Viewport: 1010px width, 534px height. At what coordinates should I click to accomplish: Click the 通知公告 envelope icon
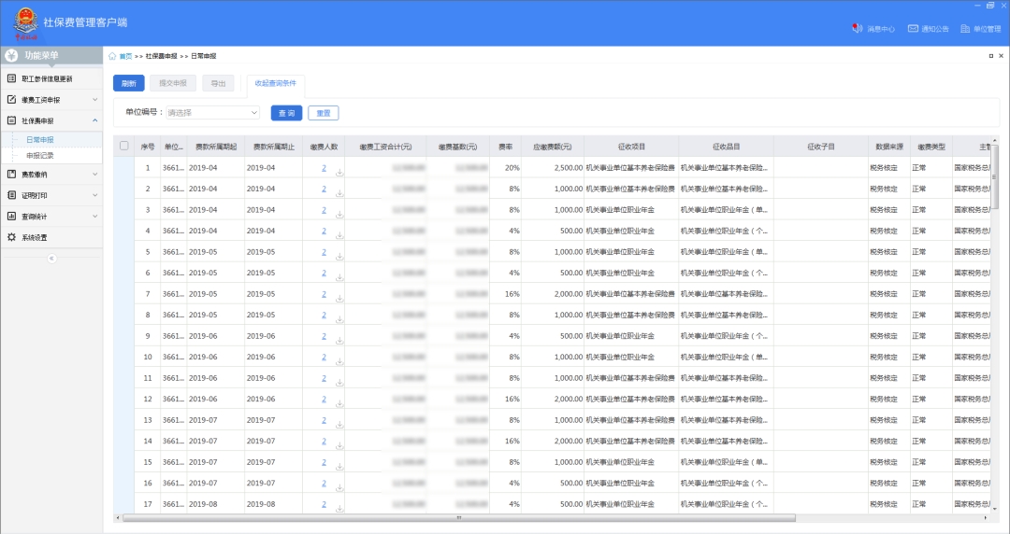[x=913, y=29]
